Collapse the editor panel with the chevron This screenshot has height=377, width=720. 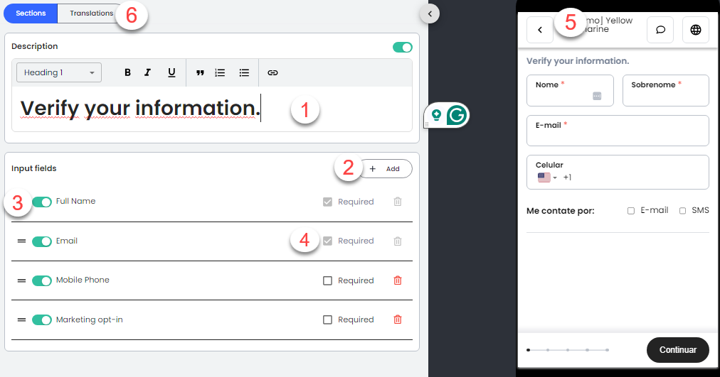tap(430, 13)
